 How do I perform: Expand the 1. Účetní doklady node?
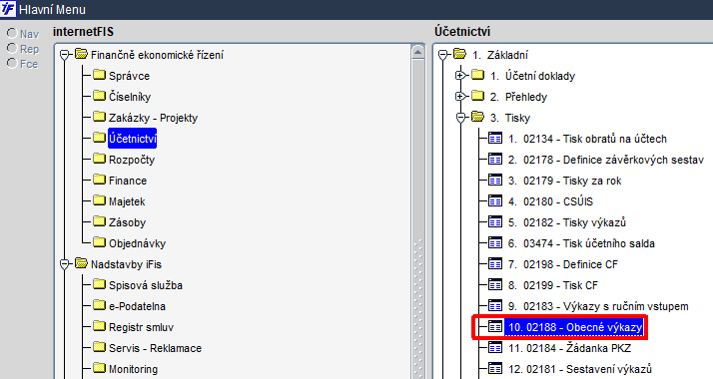pyautogui.click(x=460, y=76)
